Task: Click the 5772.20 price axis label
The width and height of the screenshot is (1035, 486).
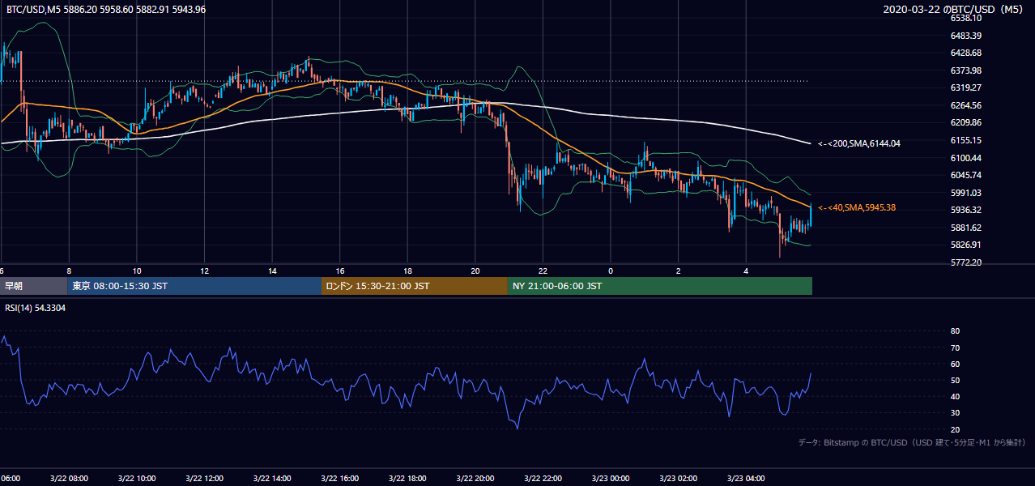Action: [966, 262]
